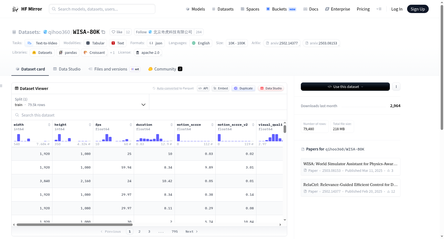This screenshot has height=239, width=444.
Task: Sort by the height column
Action: click(90, 125)
